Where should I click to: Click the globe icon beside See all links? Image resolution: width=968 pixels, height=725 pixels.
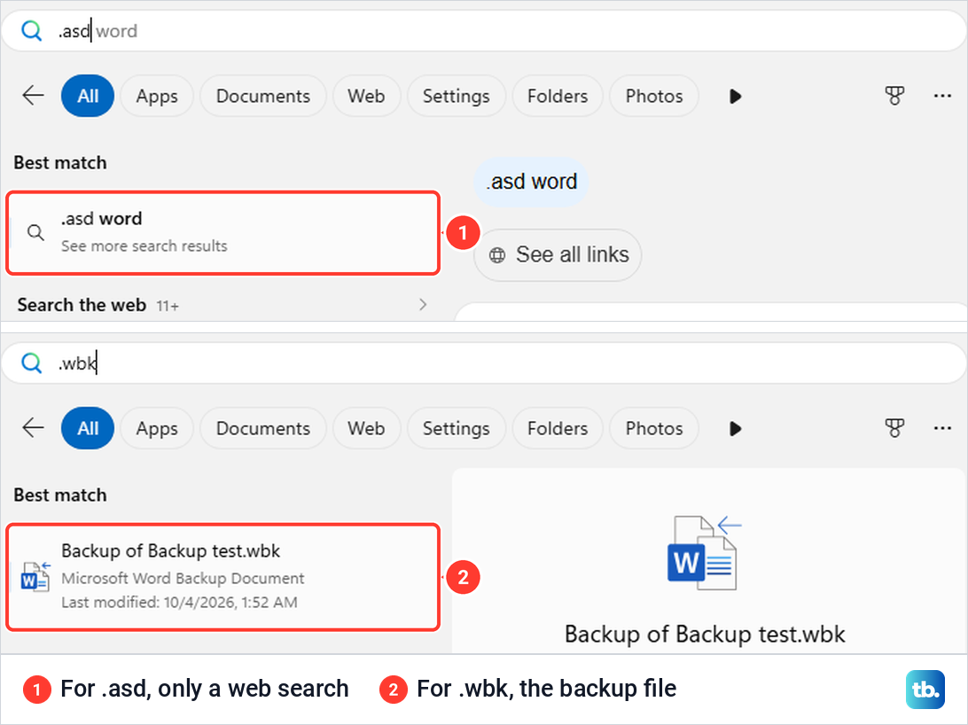tap(497, 255)
